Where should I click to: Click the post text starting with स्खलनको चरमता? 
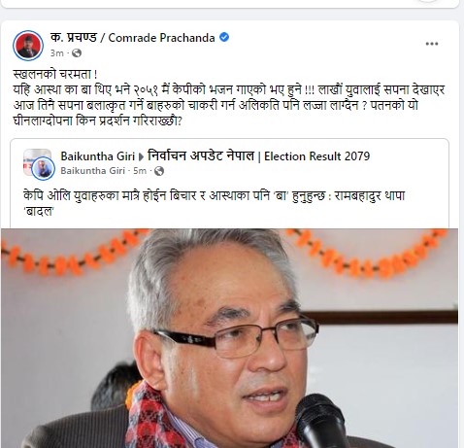tap(229, 97)
